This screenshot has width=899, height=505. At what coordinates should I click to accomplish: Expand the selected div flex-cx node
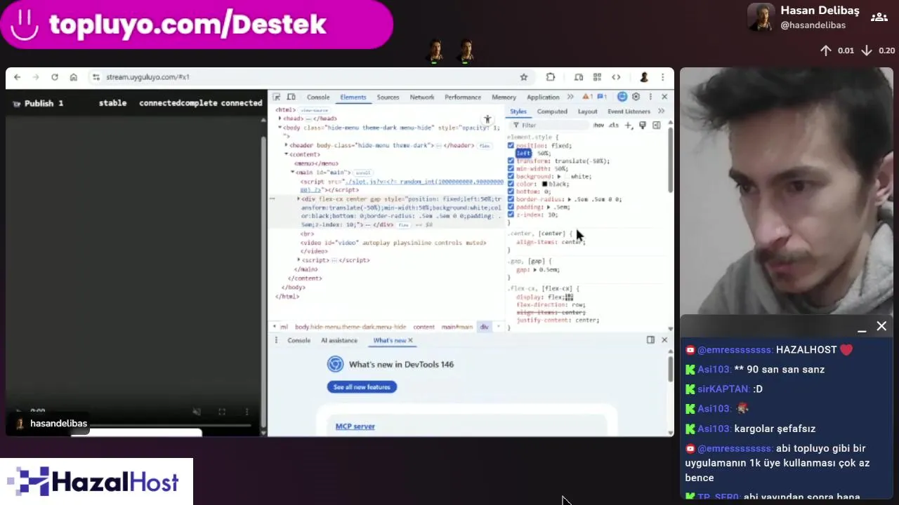pyautogui.click(x=298, y=199)
